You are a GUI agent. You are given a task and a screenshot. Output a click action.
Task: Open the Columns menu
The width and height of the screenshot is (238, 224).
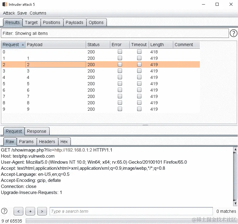(x=38, y=13)
